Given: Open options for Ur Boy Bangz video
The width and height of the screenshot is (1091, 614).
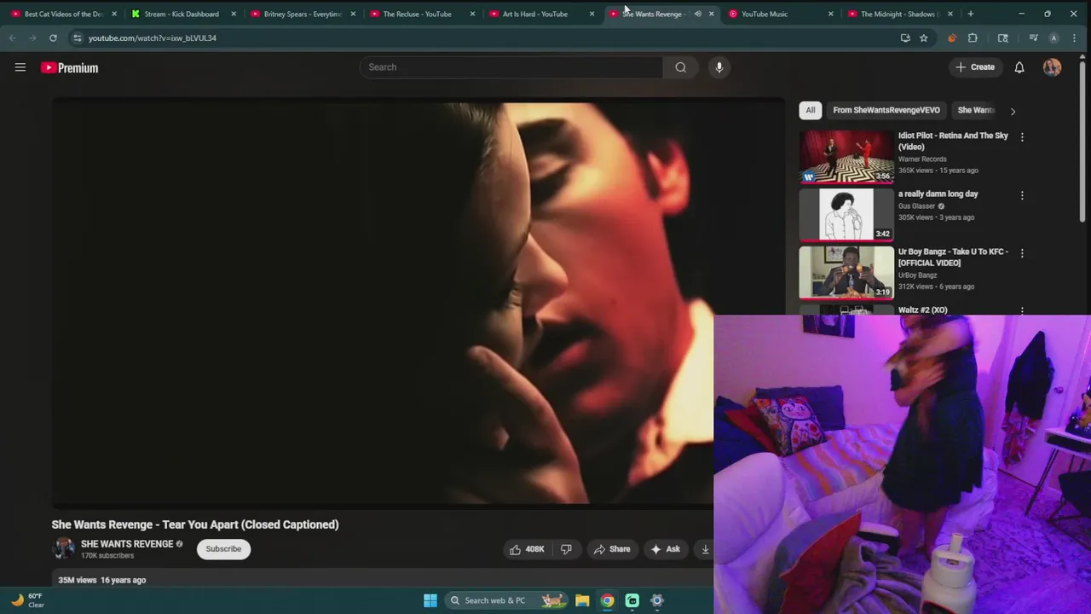Looking at the screenshot, I should (1022, 253).
